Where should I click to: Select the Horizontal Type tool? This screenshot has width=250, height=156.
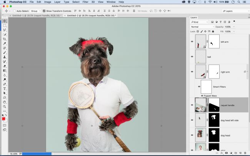click(x=5, y=88)
